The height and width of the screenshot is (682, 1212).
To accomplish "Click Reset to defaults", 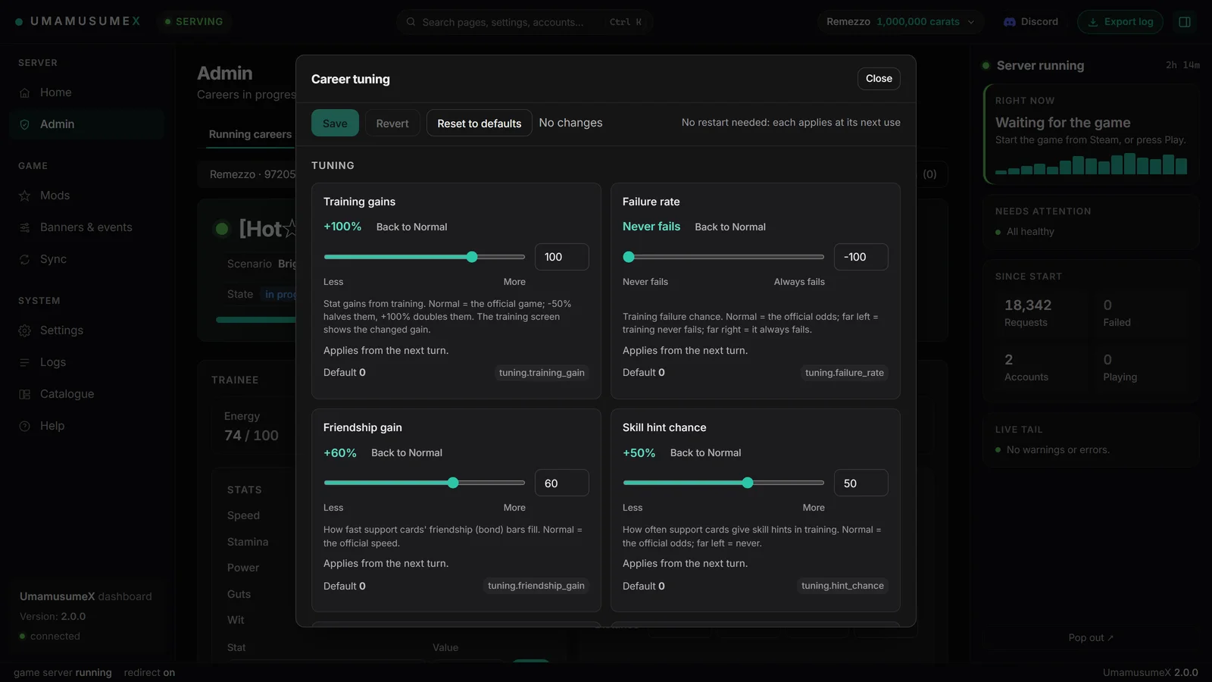I will point(479,123).
